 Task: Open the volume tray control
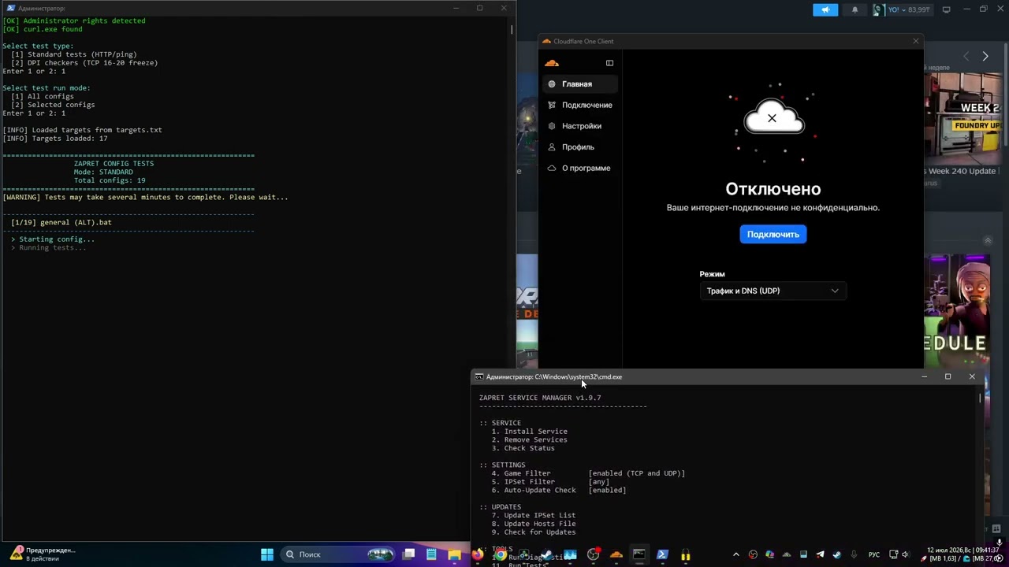[905, 554]
